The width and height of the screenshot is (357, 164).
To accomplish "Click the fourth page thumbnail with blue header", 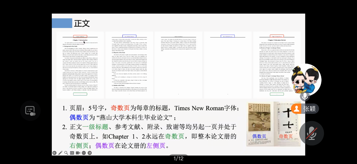I will [x=227, y=65].
